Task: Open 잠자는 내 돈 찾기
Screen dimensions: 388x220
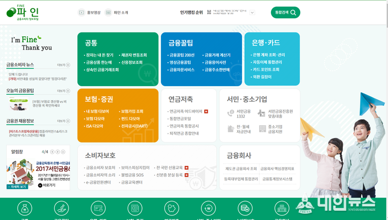Action: pos(99,55)
